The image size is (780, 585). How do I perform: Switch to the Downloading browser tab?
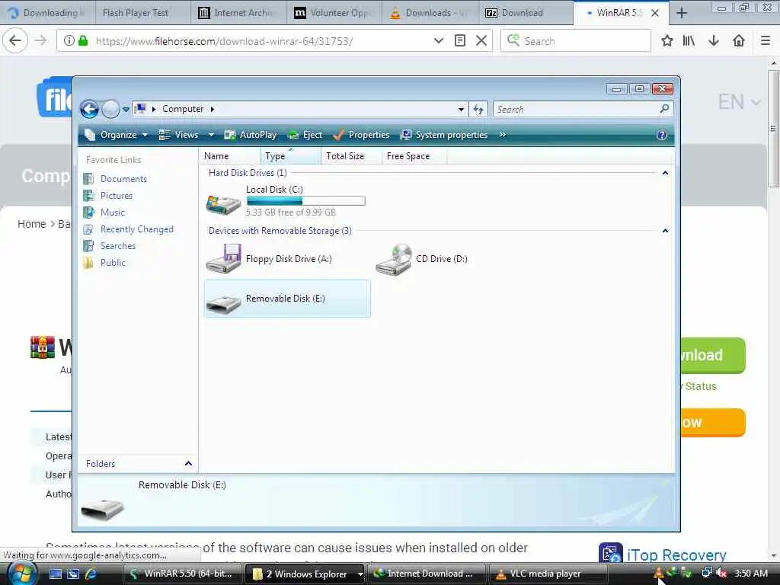[46, 13]
